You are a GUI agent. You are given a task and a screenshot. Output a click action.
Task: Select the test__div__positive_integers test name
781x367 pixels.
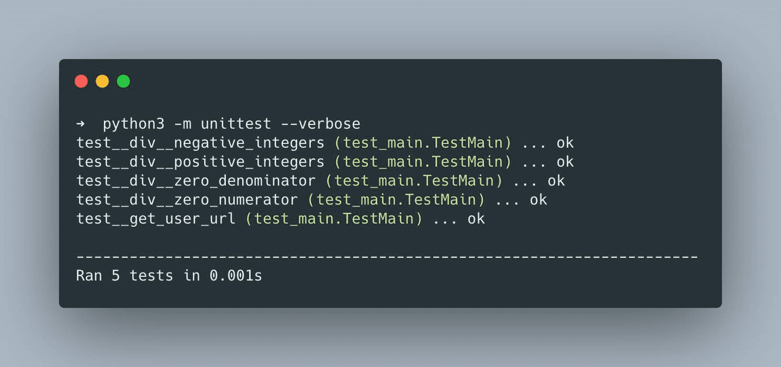tap(200, 162)
